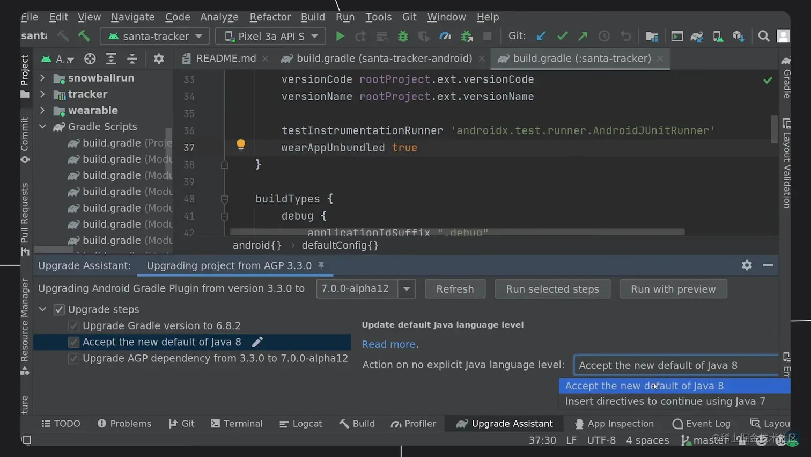
Task: Expand the tracker module
Action: pyautogui.click(x=42, y=94)
